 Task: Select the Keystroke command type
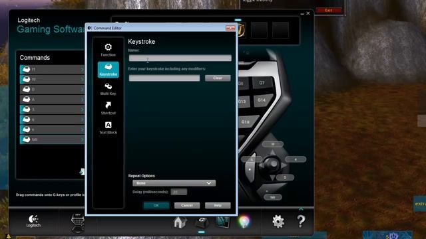tap(108, 70)
